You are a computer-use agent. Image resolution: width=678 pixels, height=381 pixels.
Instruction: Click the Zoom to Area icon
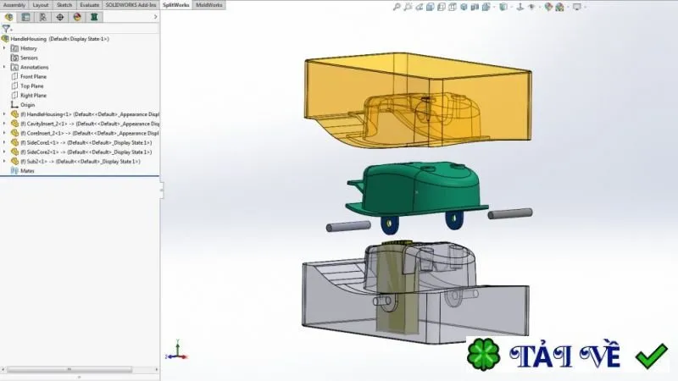pyautogui.click(x=408, y=7)
